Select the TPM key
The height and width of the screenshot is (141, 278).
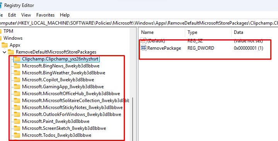pos(9,31)
